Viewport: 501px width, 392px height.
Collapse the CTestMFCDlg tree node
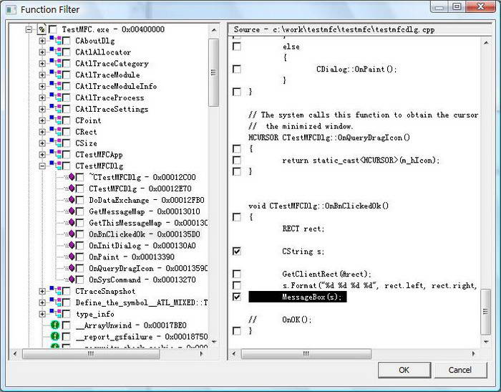coord(42,166)
